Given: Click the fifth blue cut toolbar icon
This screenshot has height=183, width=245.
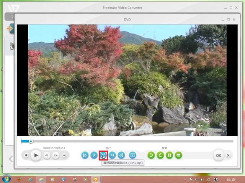Looking at the screenshot, I should click(x=121, y=155).
